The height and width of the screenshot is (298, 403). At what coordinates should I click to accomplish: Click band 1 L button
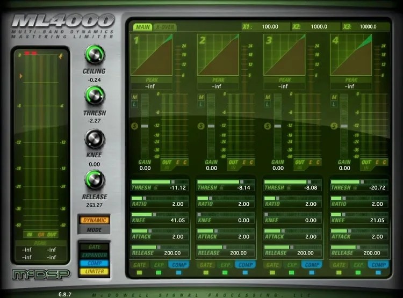pyautogui.click(x=135, y=104)
